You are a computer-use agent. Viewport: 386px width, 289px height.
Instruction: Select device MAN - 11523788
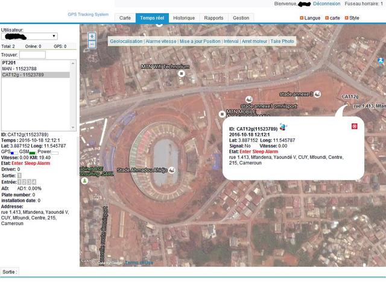(36, 69)
